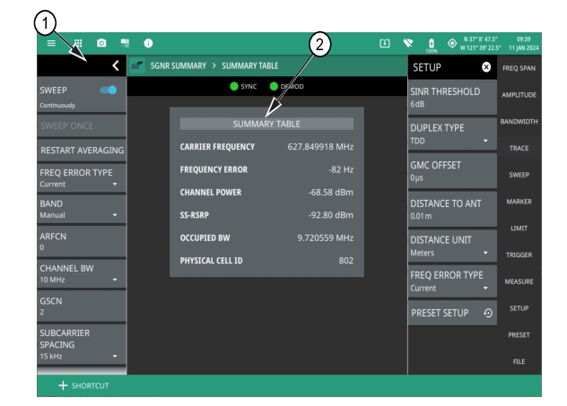The width and height of the screenshot is (567, 406).
Task: Click the info icon in top bar
Action: pyautogui.click(x=148, y=43)
